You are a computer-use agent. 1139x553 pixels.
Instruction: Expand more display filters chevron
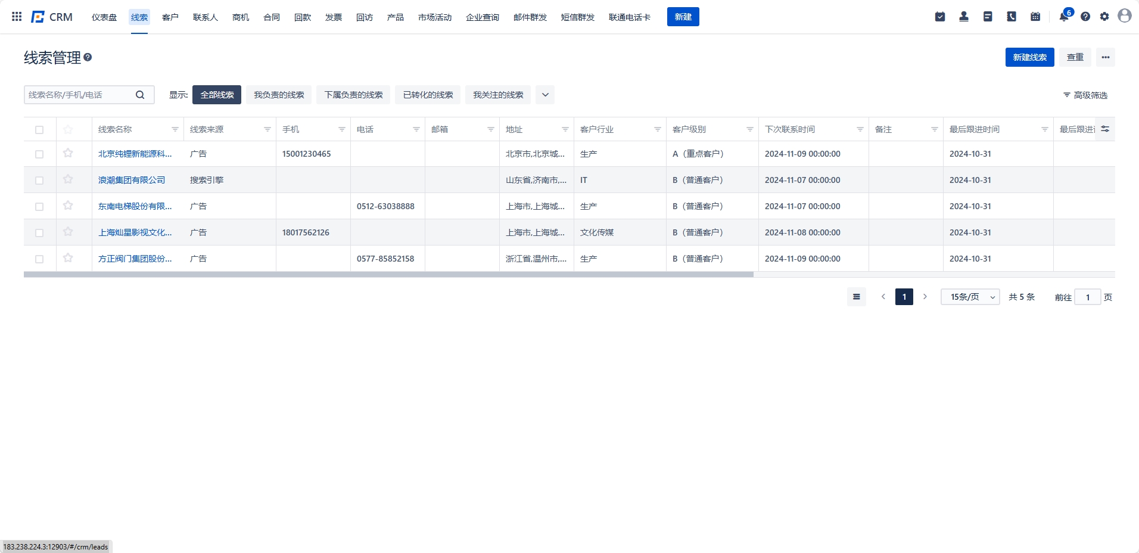coord(545,95)
